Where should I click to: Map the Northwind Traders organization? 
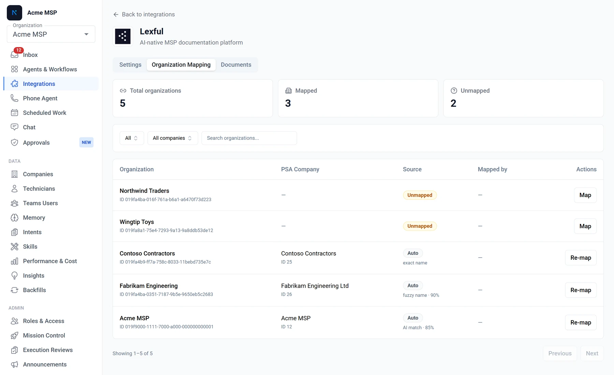tap(585, 195)
